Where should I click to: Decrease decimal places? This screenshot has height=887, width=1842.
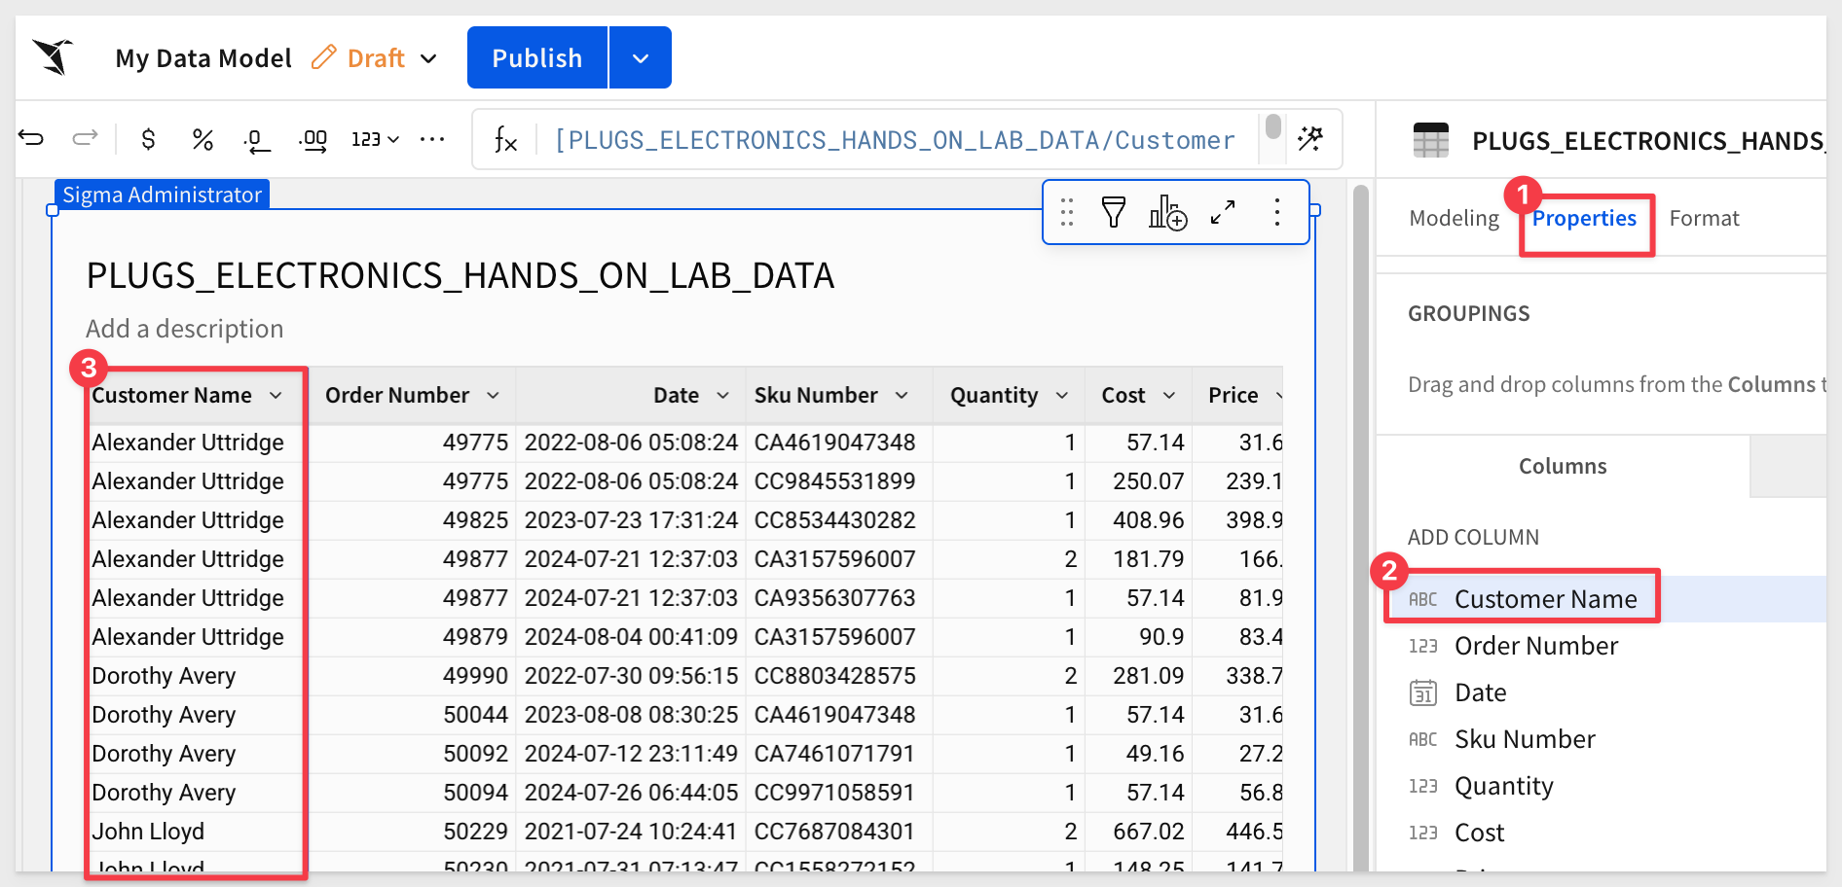256,141
